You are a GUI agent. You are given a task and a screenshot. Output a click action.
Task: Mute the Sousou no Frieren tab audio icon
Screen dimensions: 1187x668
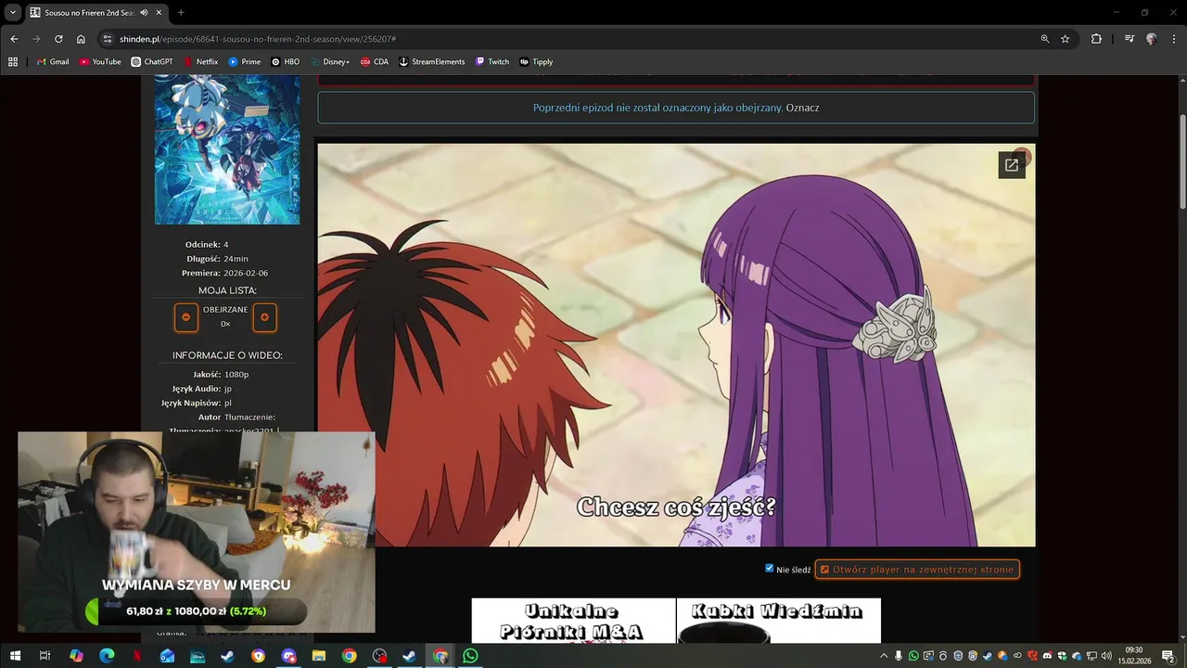pos(144,13)
